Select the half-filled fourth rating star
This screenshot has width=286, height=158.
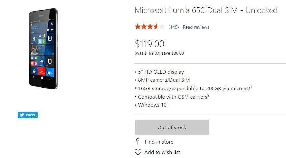click(x=156, y=27)
